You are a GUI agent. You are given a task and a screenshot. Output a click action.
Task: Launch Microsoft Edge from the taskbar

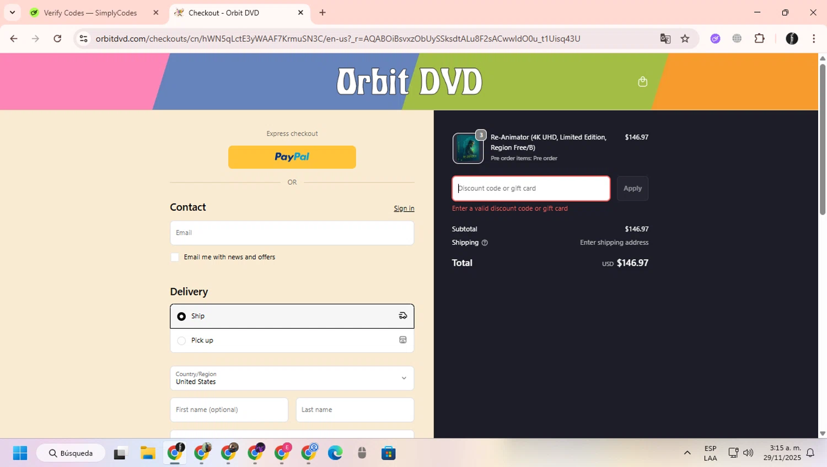coord(335,453)
